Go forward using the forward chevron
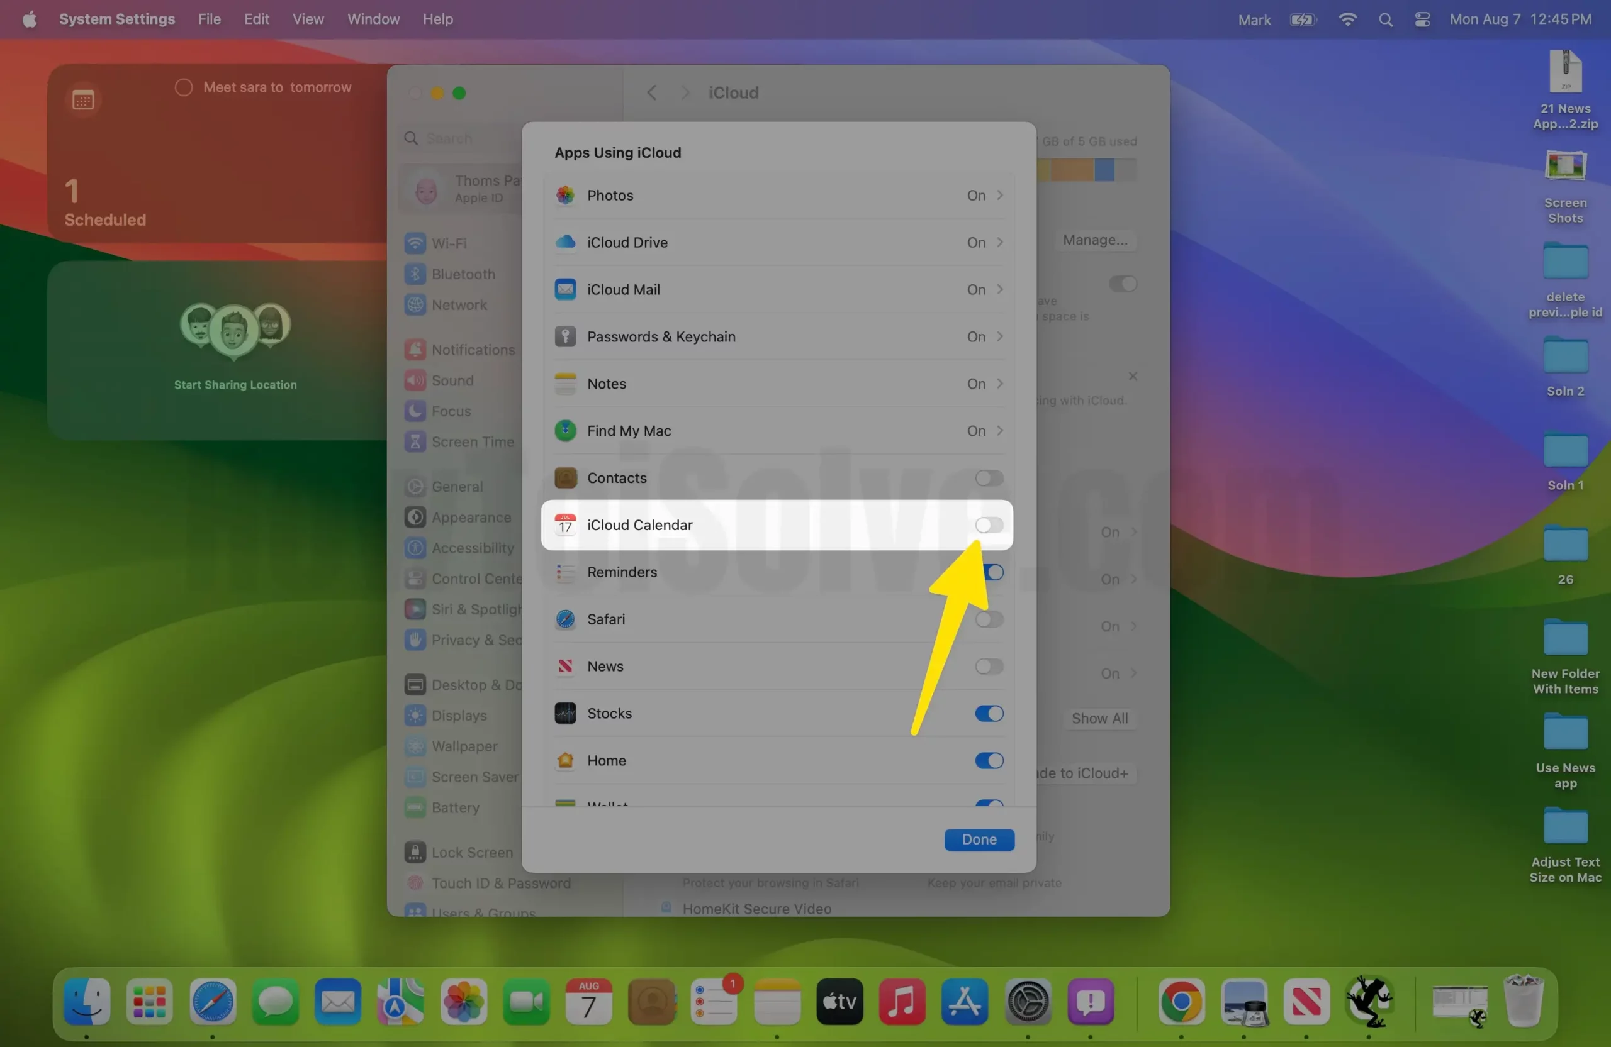1611x1047 pixels. pyautogui.click(x=685, y=92)
